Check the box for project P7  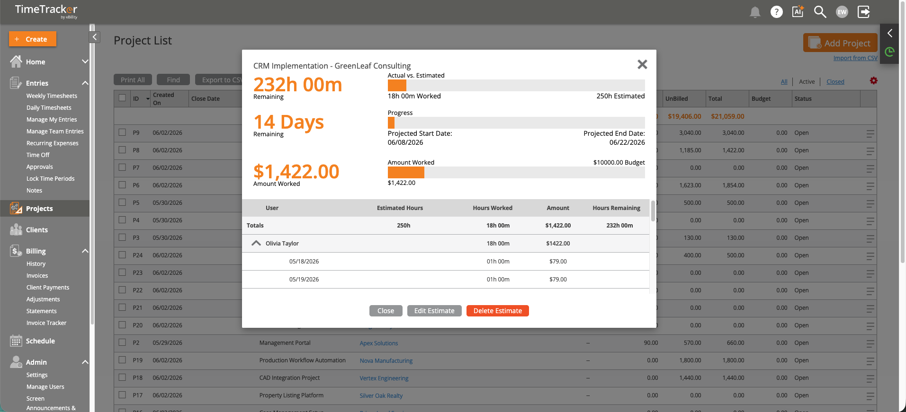122,167
